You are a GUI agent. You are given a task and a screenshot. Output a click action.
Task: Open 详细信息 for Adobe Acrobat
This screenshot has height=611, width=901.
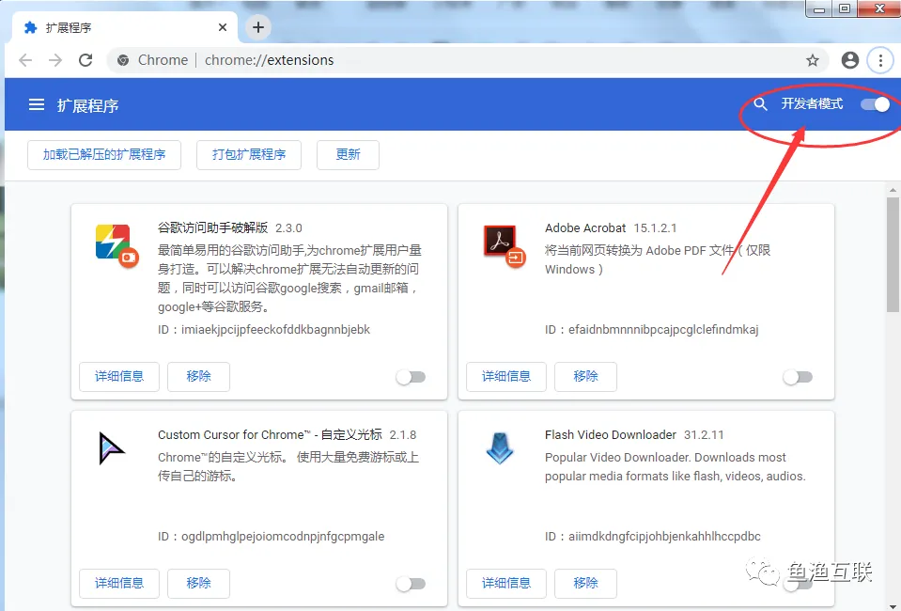[506, 377]
